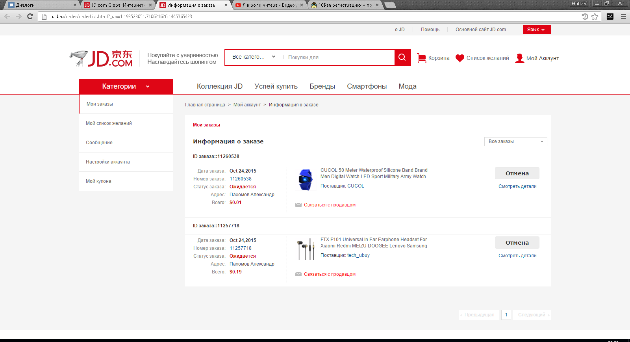This screenshot has width=630, height=342.
Task: Open supplier CUCOL link
Action: 356,186
